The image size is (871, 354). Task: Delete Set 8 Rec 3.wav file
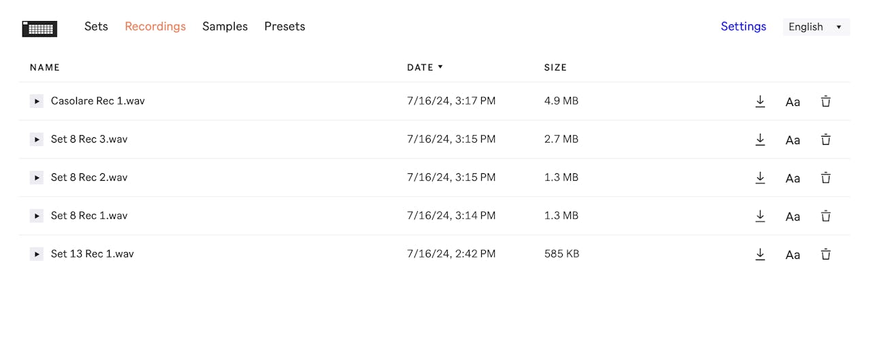click(x=825, y=140)
